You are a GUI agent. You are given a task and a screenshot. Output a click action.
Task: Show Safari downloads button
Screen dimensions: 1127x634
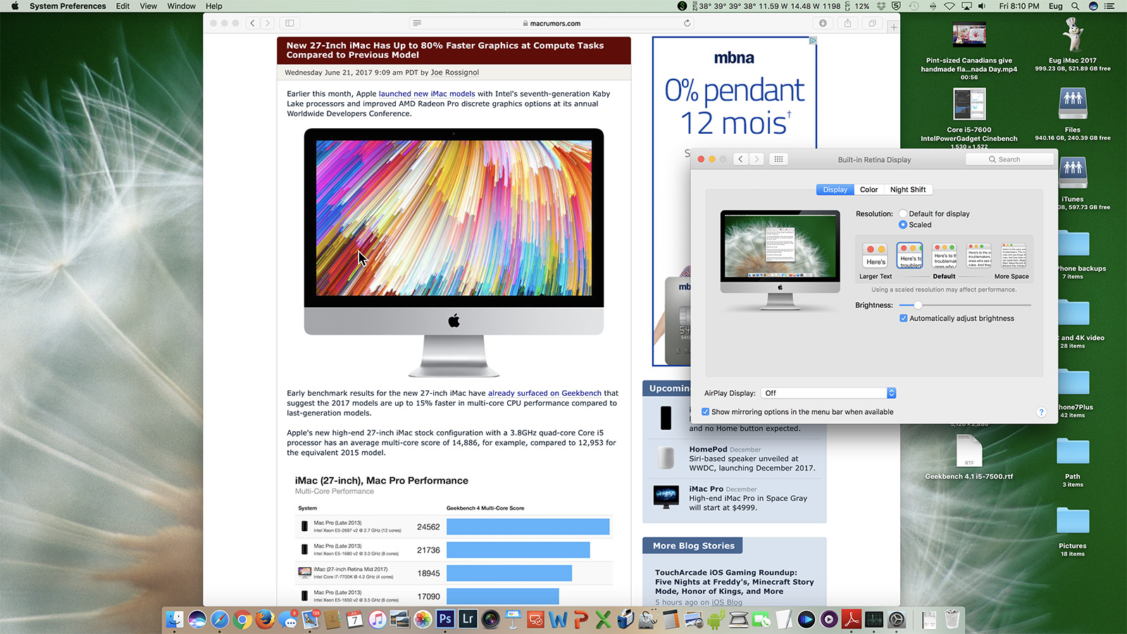point(823,23)
